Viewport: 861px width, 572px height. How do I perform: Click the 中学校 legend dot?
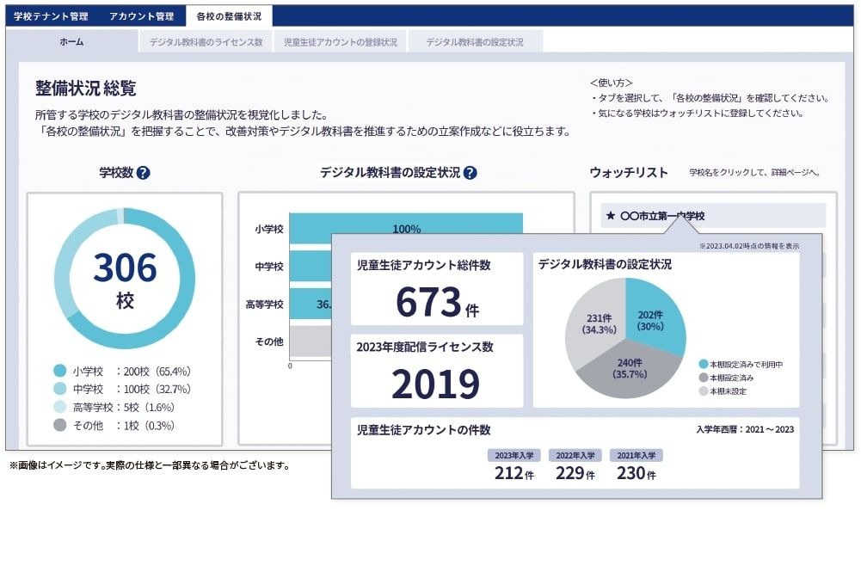coord(58,387)
